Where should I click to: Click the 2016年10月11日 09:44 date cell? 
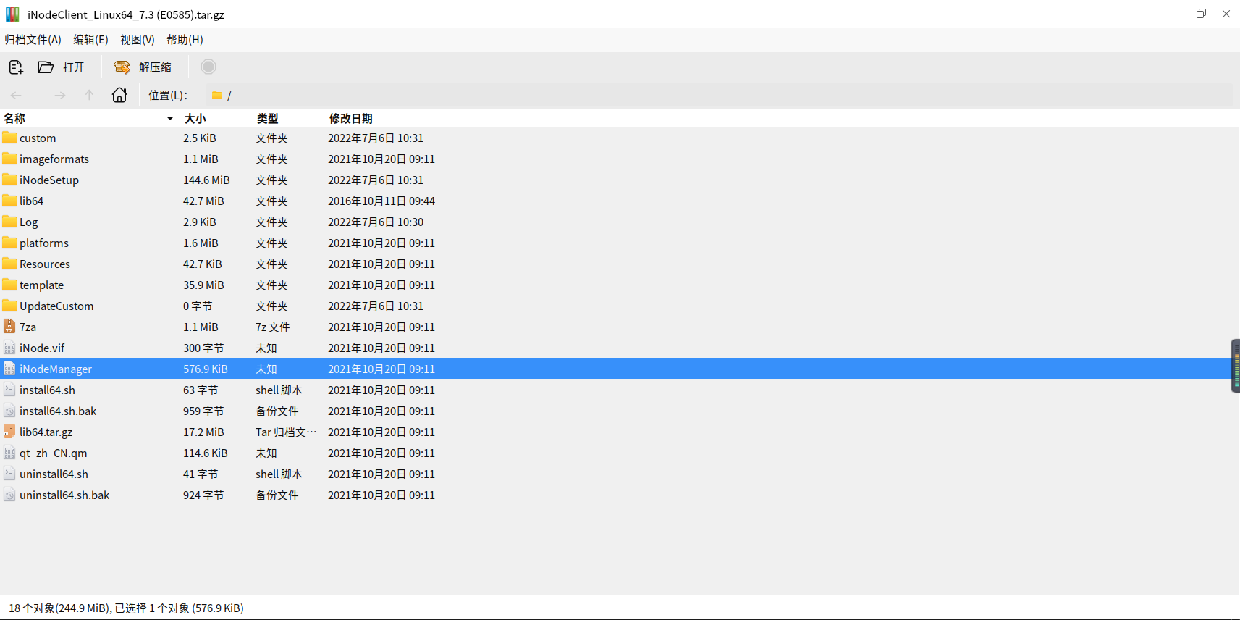[381, 201]
